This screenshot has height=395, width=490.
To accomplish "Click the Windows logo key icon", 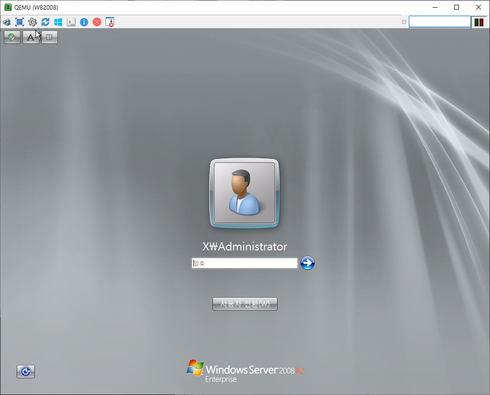I will (x=58, y=22).
